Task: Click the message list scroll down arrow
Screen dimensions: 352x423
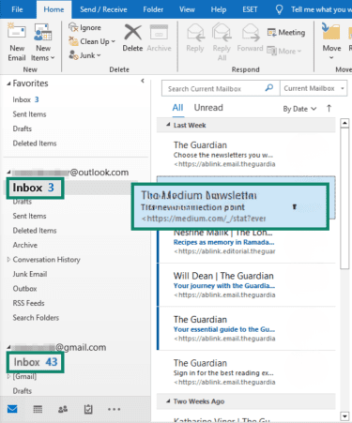Action: tap(344, 416)
